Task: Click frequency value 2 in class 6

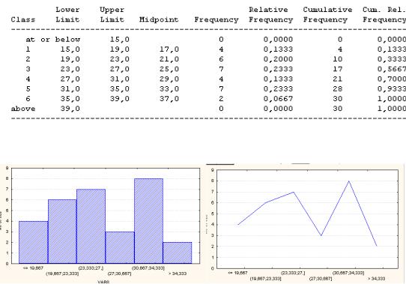Action: (221, 99)
